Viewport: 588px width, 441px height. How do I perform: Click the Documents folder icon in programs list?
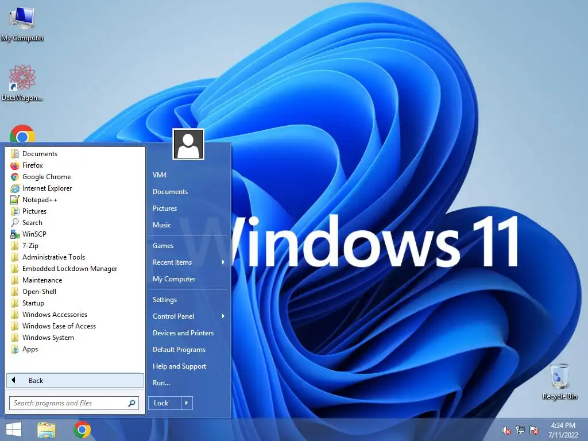(x=14, y=154)
